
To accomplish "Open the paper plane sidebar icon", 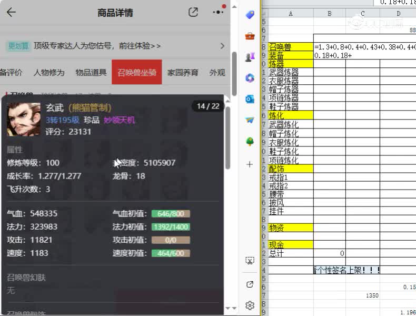I will [250, 120].
